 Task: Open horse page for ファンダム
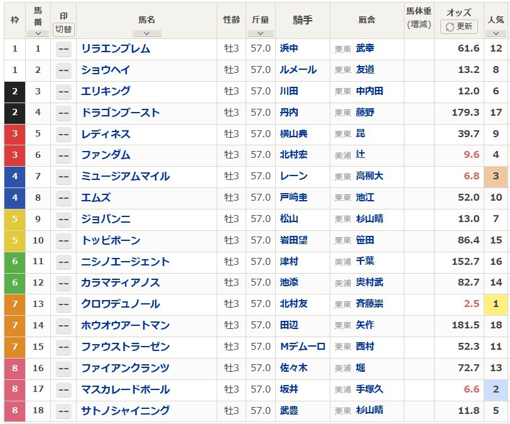coord(106,155)
